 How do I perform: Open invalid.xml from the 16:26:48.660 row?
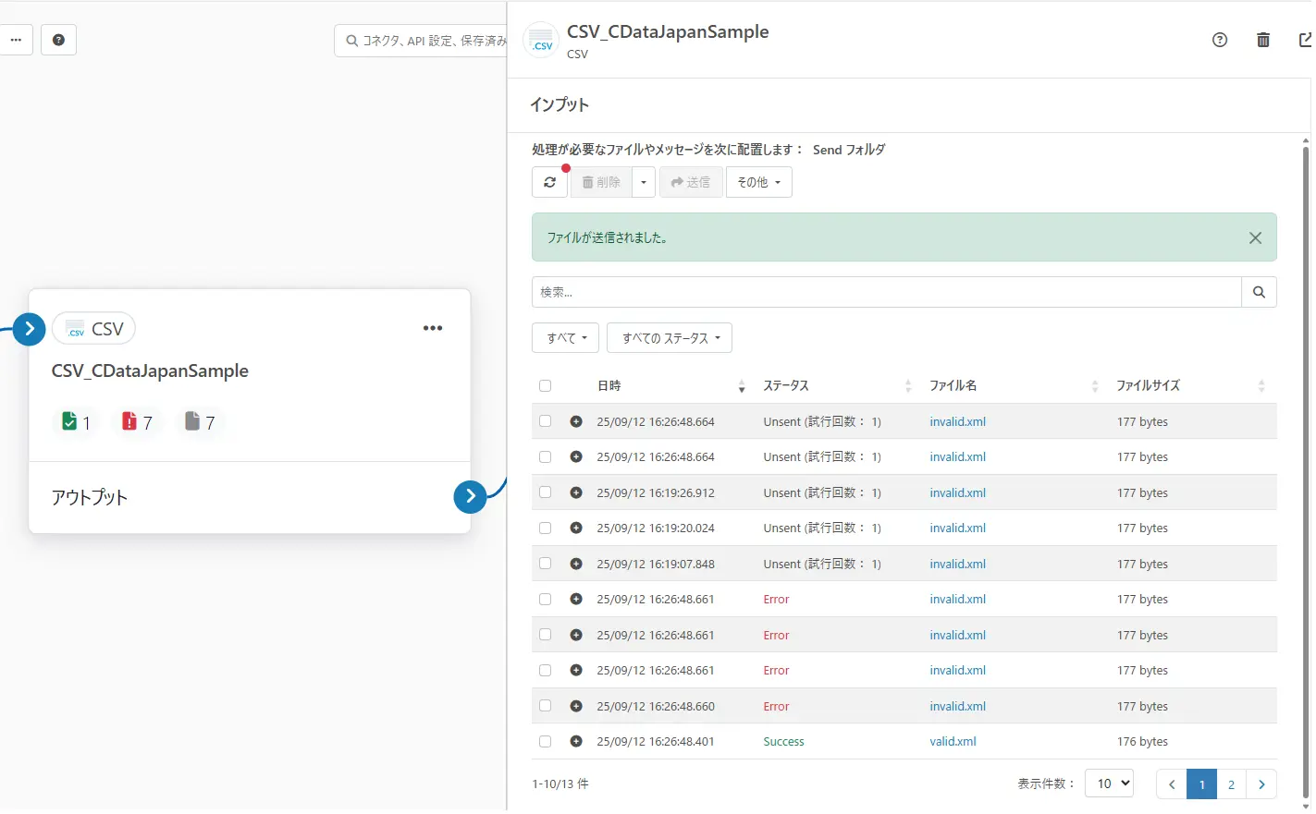[x=957, y=706]
